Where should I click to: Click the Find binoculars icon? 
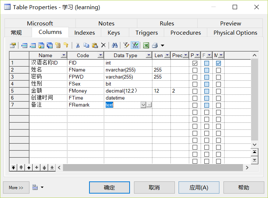[115, 45]
